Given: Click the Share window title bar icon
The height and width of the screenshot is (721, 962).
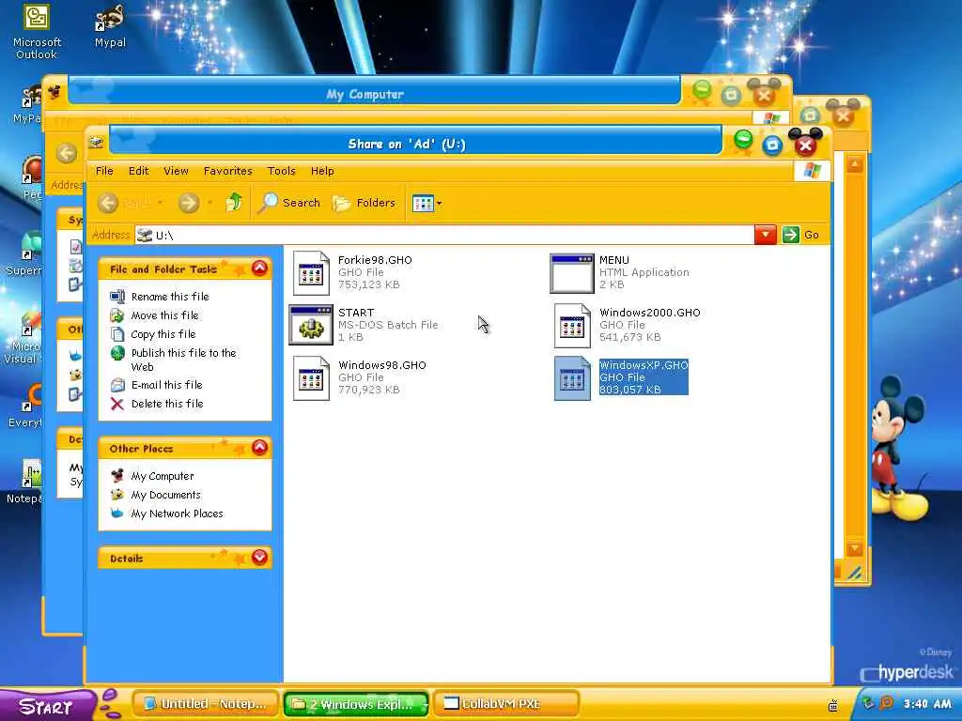Looking at the screenshot, I should coord(96,143).
